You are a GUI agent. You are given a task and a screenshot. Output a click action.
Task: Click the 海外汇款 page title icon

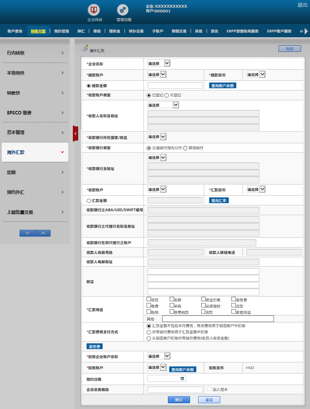point(84,48)
